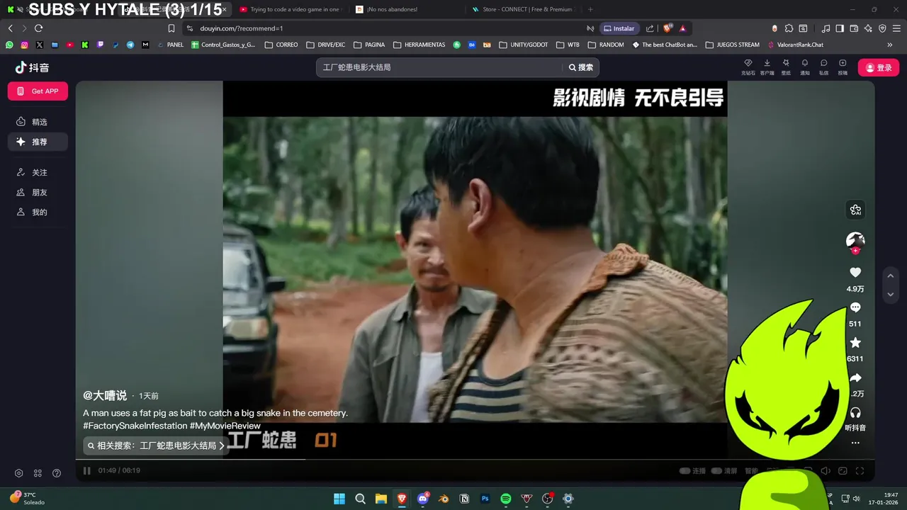Screen dimensions: 907x510
Task: Click the Get APP button
Action: [38, 91]
